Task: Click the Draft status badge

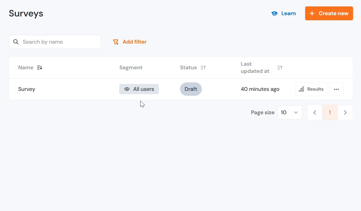Action: (191, 89)
